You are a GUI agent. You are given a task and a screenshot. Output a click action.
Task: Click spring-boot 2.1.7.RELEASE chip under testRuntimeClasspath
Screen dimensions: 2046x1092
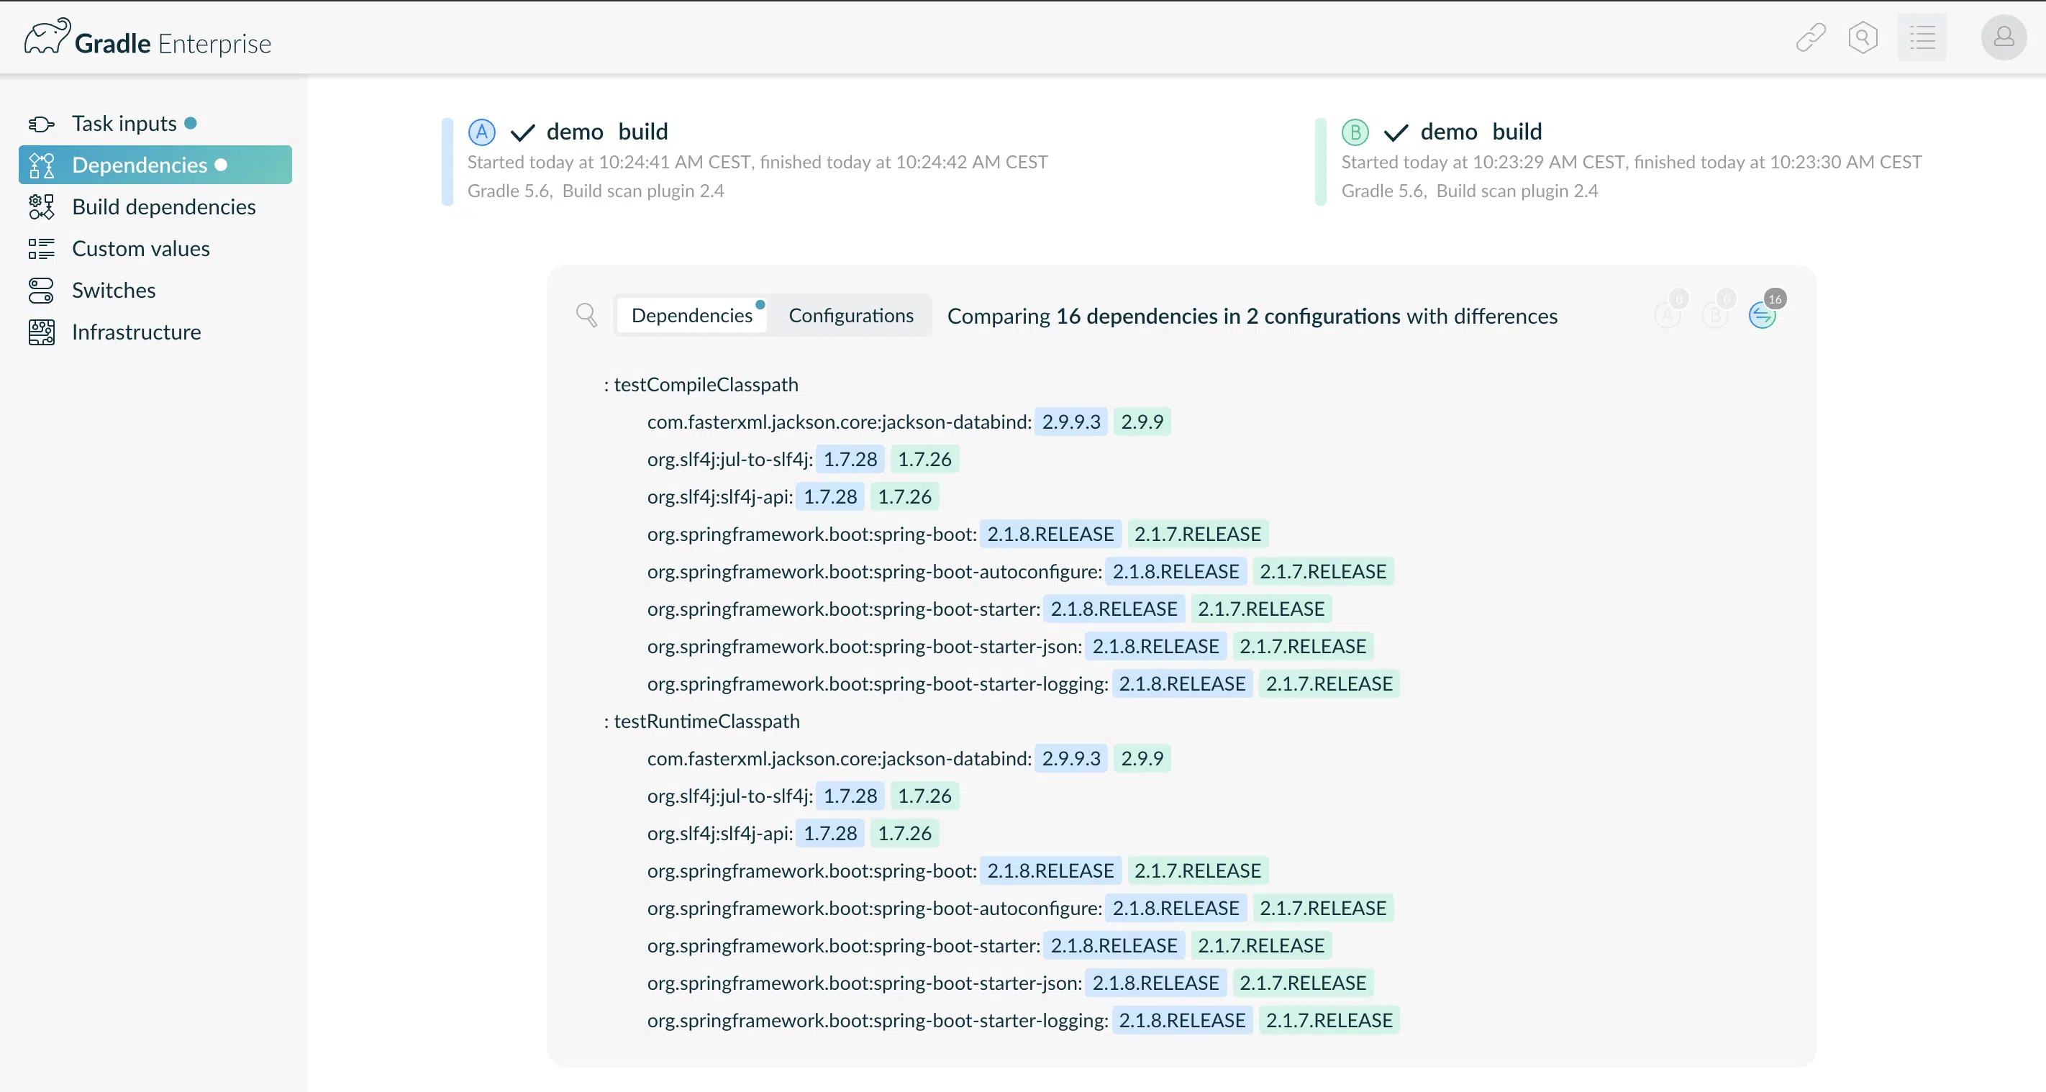tap(1198, 870)
